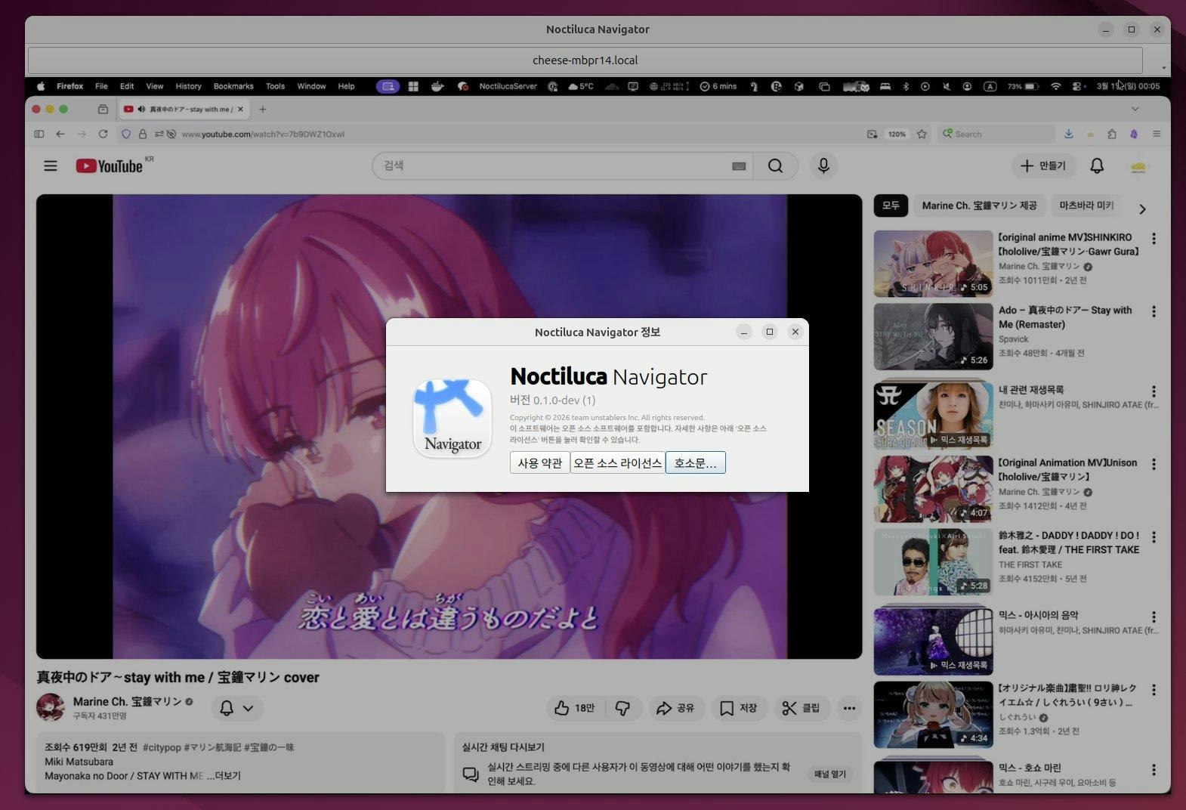Viewport: 1186px width, 810px height.
Task: Open the Firefox downloads arrow icon
Action: 1069,134
